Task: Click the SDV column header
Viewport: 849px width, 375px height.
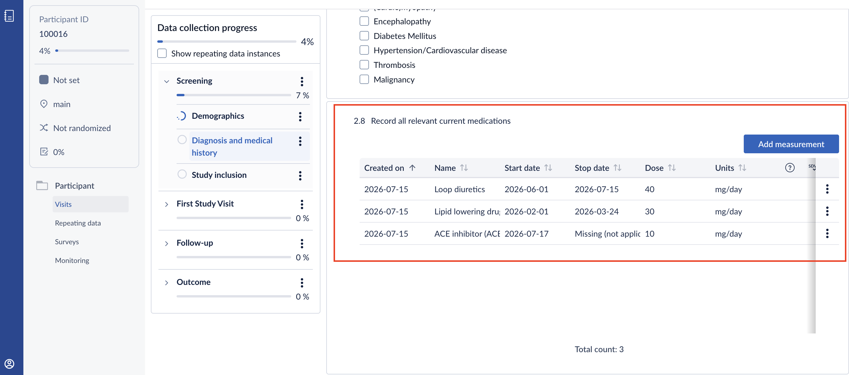Action: pyautogui.click(x=812, y=167)
